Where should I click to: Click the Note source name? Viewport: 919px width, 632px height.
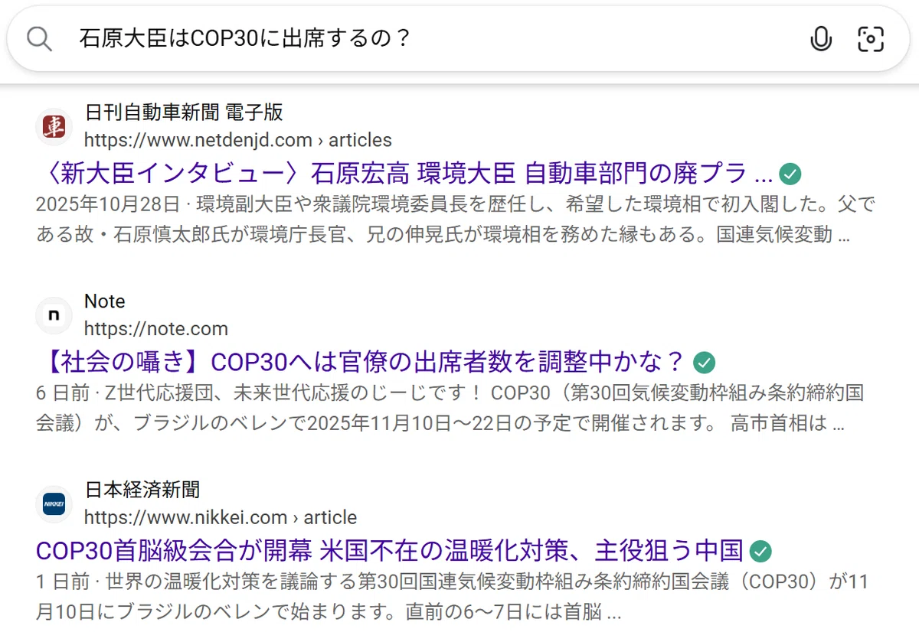click(x=105, y=301)
